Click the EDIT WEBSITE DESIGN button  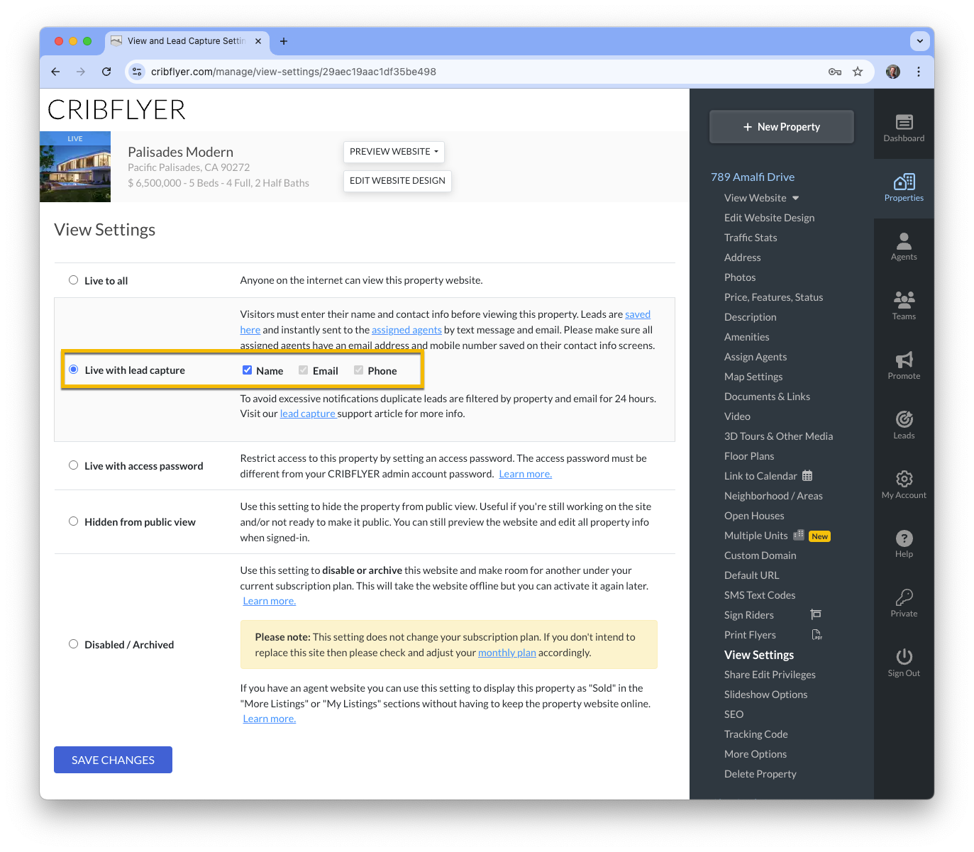(x=397, y=181)
